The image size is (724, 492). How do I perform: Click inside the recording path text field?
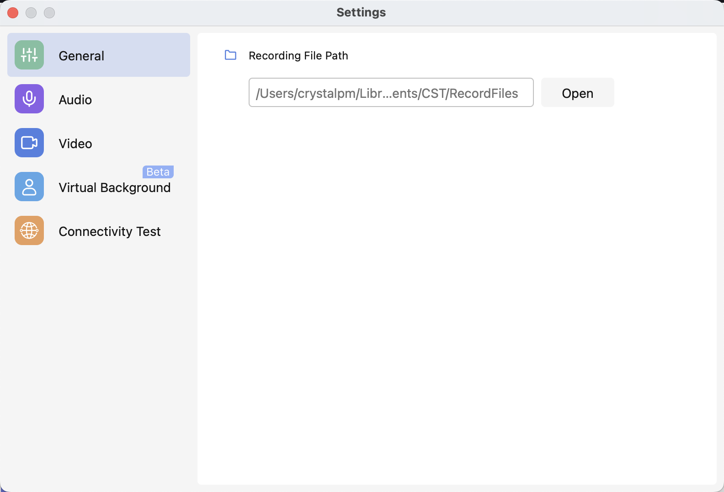[x=391, y=92]
